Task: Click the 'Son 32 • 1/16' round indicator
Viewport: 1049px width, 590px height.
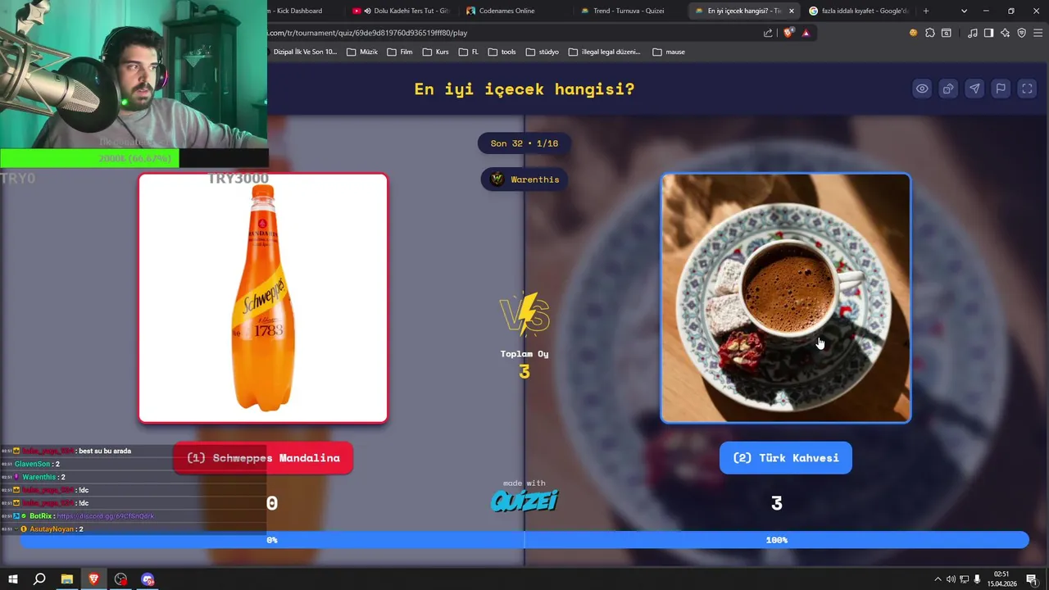Action: [x=524, y=143]
